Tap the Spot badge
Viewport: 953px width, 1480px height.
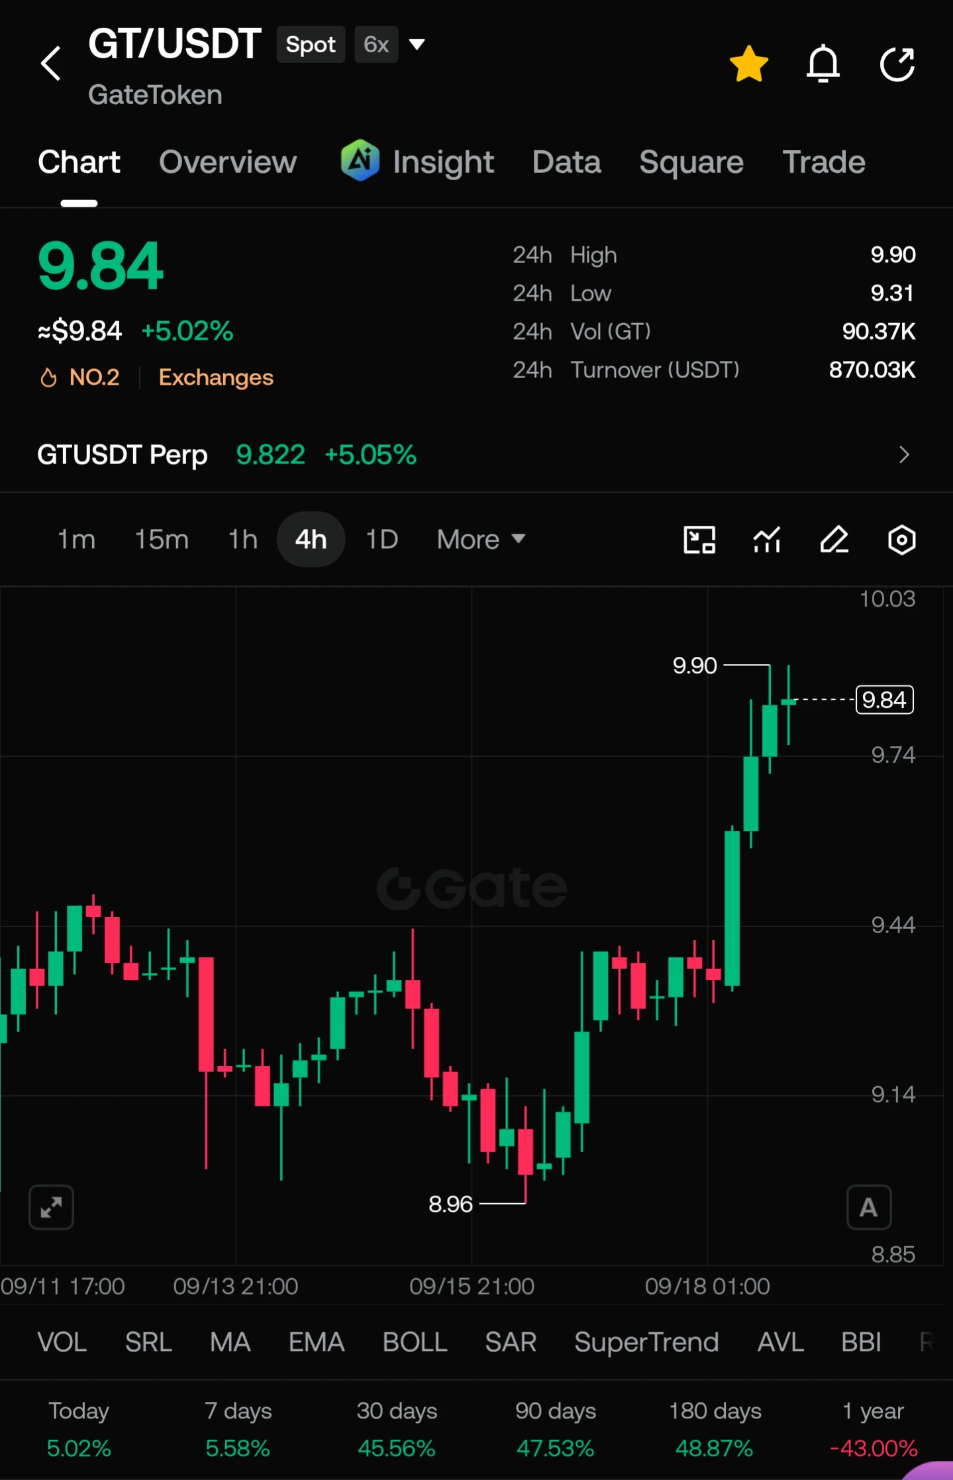click(x=311, y=44)
